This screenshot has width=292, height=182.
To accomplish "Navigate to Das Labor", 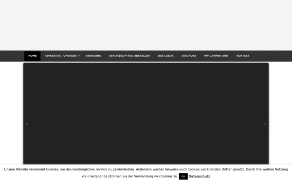I will tap(166, 56).
